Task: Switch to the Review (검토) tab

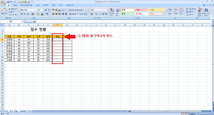Action: 53,5
